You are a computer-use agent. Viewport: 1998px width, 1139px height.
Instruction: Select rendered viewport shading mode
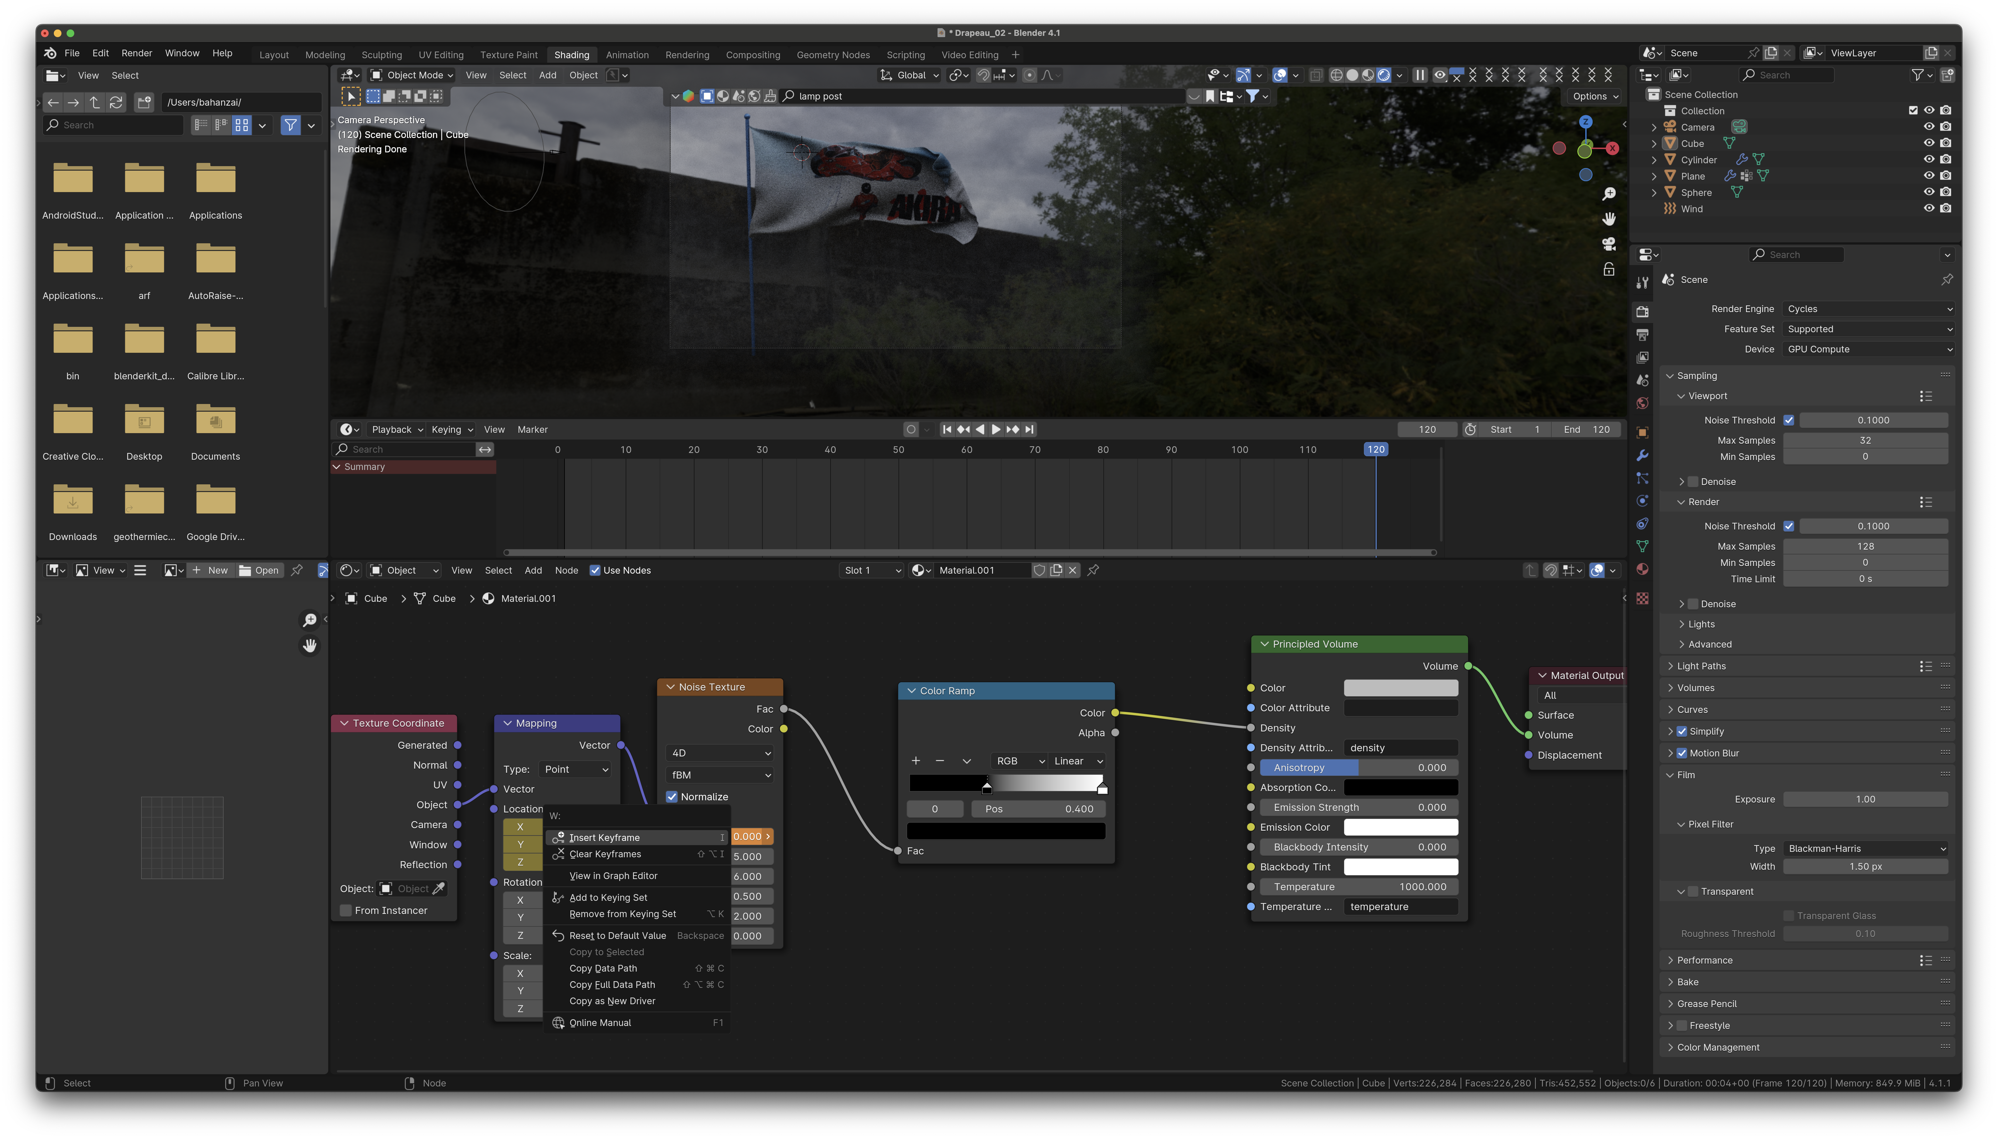[x=1383, y=75]
